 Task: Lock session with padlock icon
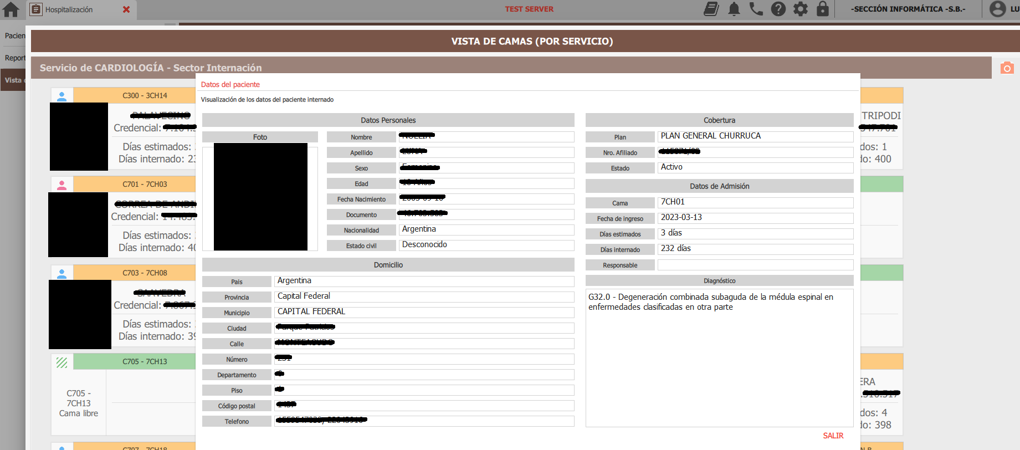click(823, 9)
